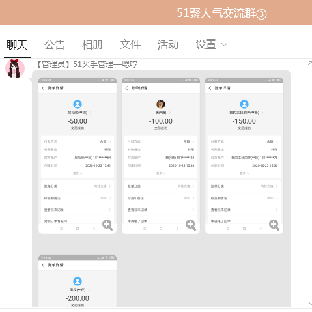Click the blue profile icon in -50.00 screenshot
Viewport: 312px width, 312px height.
tap(78, 104)
